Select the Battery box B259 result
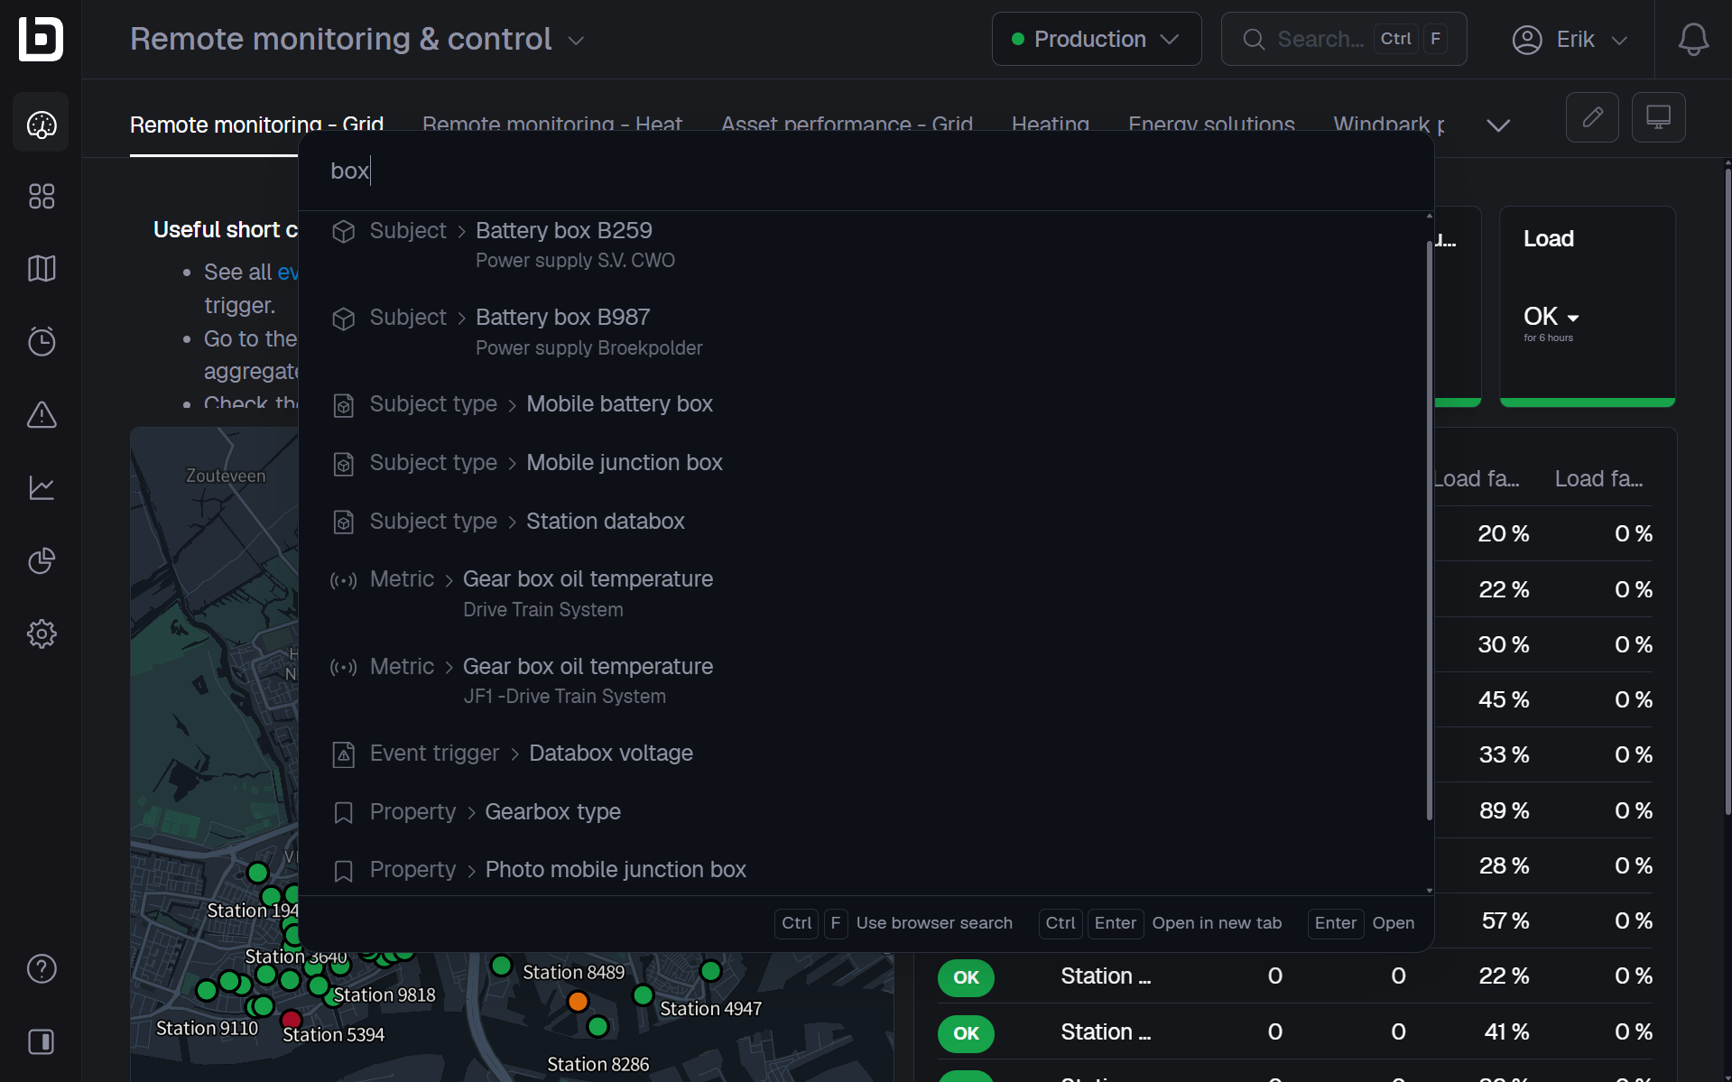 pyautogui.click(x=563, y=231)
